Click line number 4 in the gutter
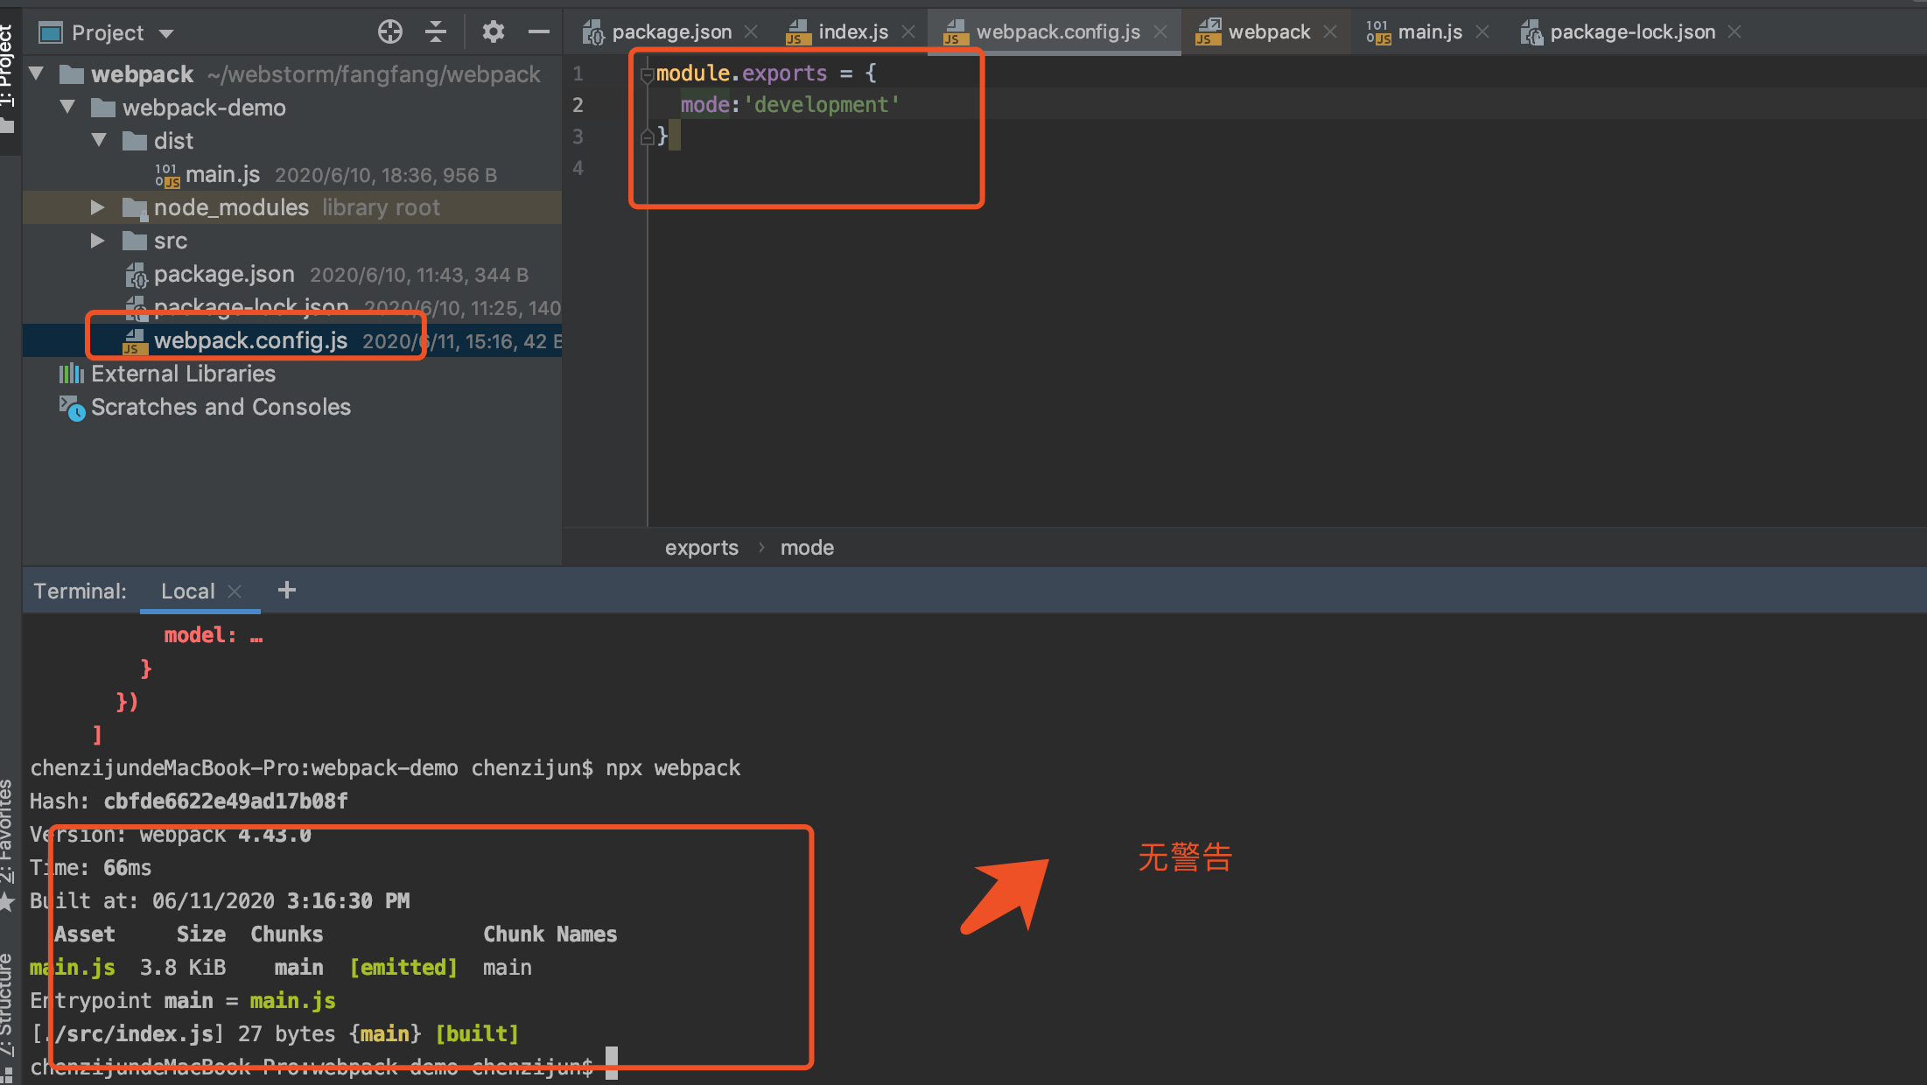Viewport: 1927px width, 1085px height. click(x=578, y=168)
